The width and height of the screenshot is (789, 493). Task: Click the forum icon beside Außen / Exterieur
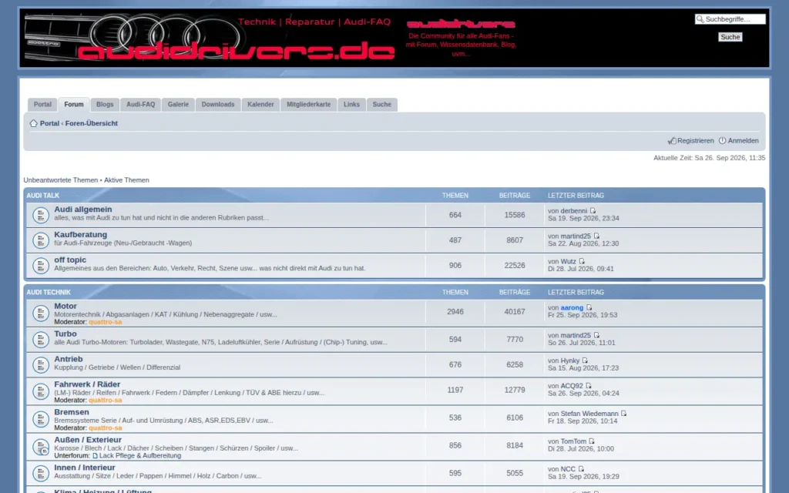(x=41, y=447)
